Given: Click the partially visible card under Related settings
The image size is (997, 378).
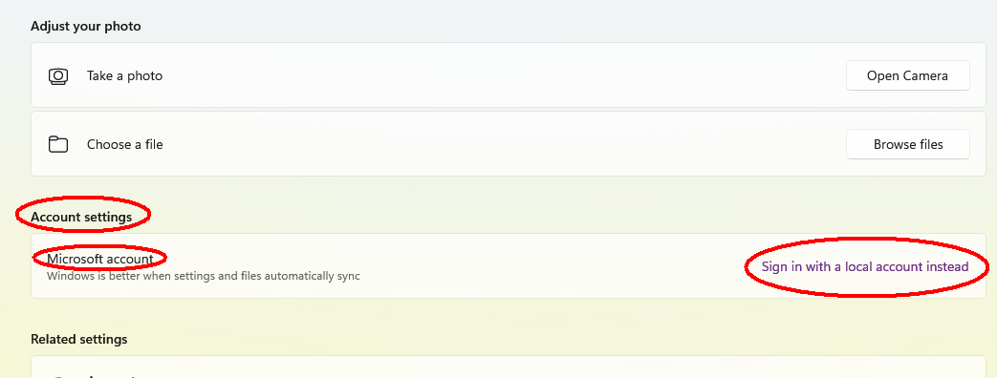Looking at the screenshot, I should 509,367.
